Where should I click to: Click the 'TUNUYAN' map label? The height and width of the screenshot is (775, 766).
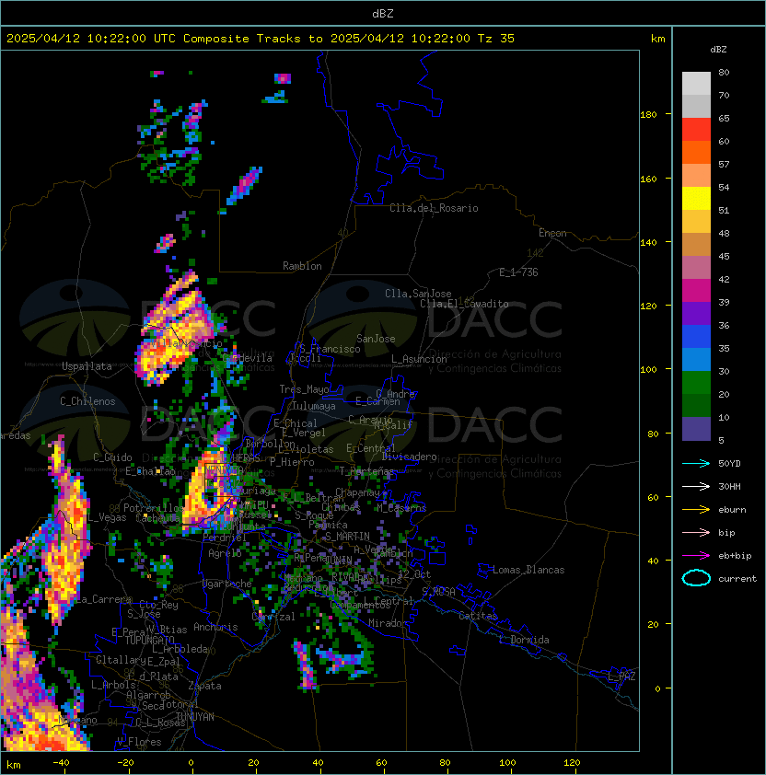[195, 717]
